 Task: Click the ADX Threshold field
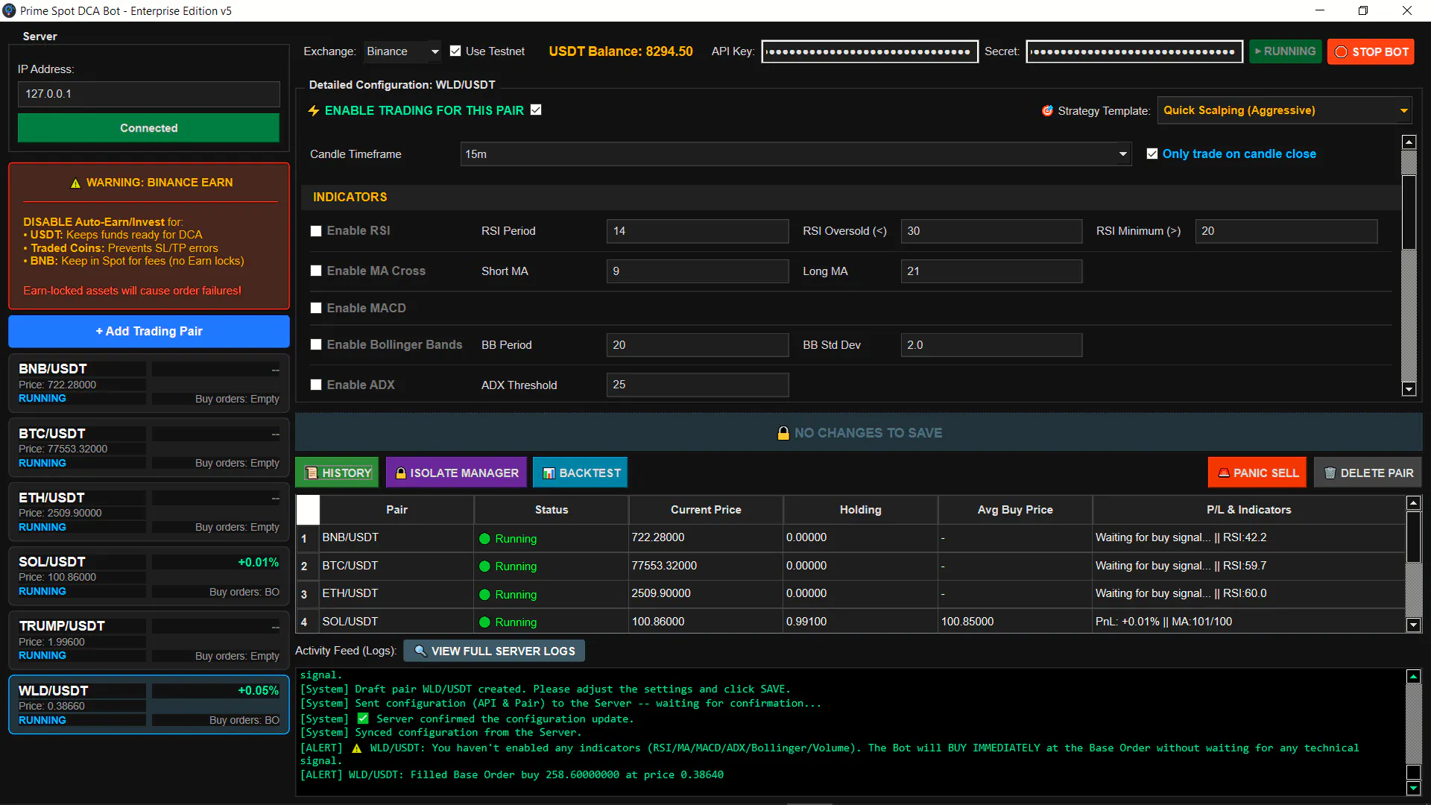698,385
